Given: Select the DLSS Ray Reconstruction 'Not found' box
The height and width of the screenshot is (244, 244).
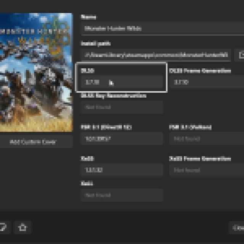Looking at the screenshot, I should point(122,107).
